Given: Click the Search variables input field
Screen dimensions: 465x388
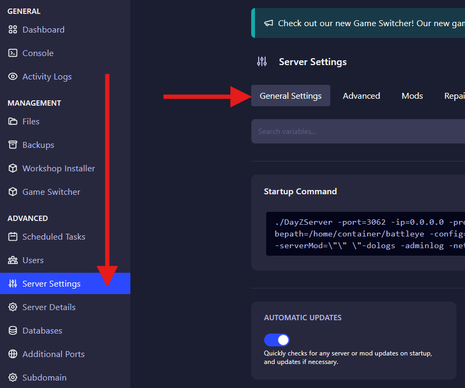Looking at the screenshot, I should (x=358, y=131).
